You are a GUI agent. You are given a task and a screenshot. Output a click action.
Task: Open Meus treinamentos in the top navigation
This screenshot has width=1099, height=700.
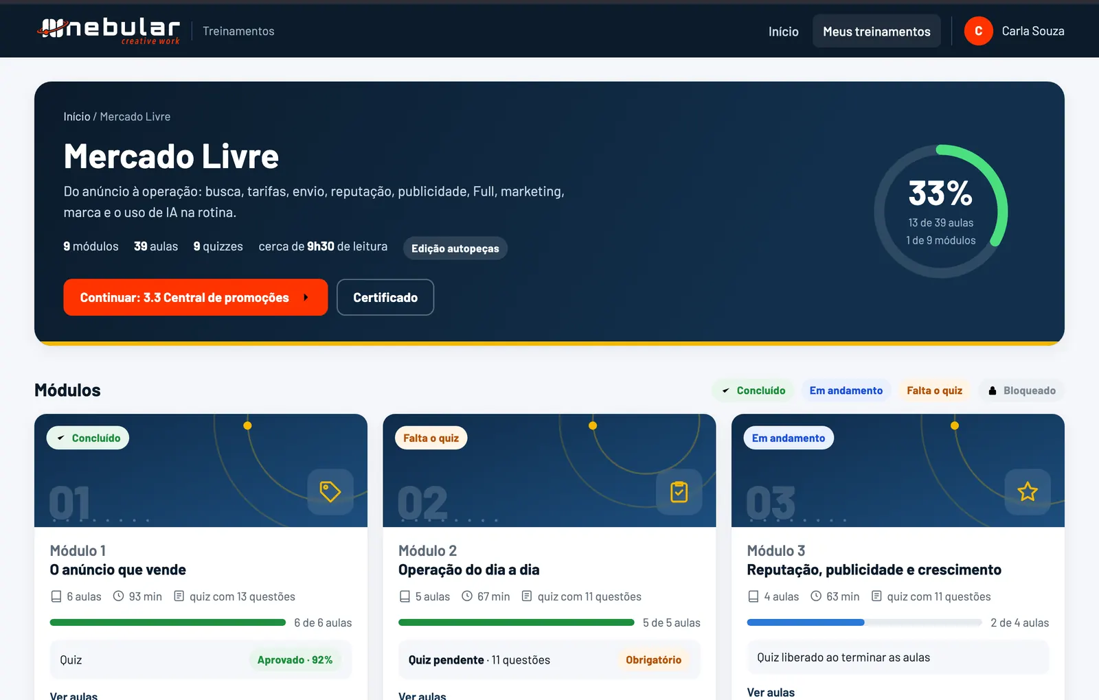click(x=876, y=31)
